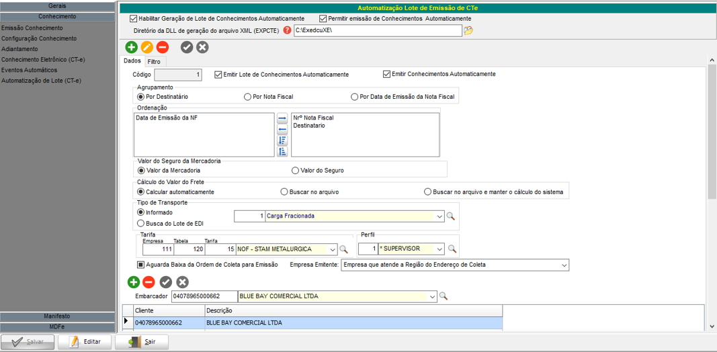The height and width of the screenshot is (352, 717).
Task: Move ordering field right with the arrow icon
Action: point(282,118)
